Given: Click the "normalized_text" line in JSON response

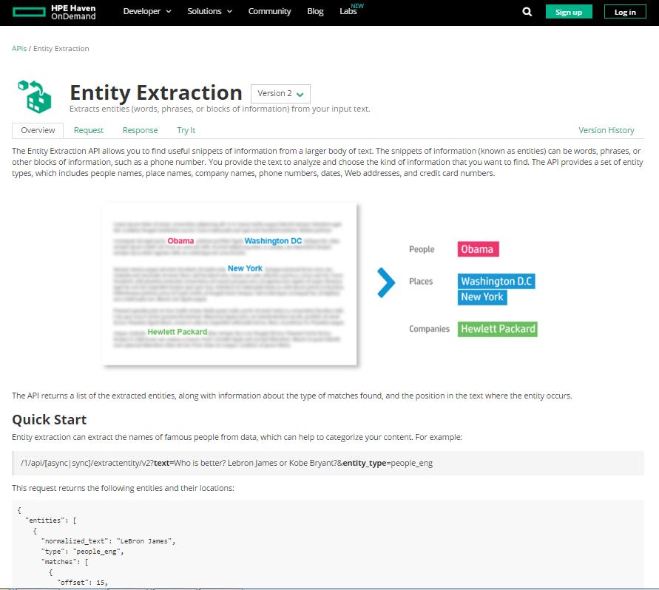Looking at the screenshot, I should pyautogui.click(x=108, y=541).
